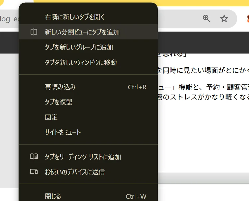Image resolution: width=249 pixels, height=201 pixels.
Task: Close the tab with 閉じる
Action: coord(88,196)
